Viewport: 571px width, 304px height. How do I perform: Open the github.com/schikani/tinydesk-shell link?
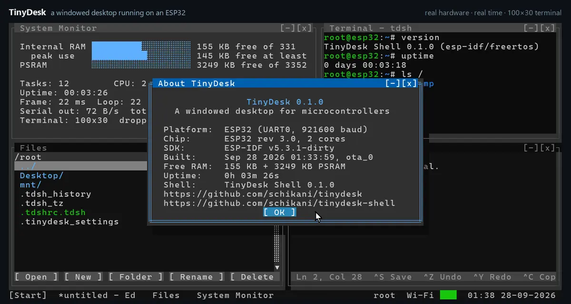pyautogui.click(x=279, y=203)
